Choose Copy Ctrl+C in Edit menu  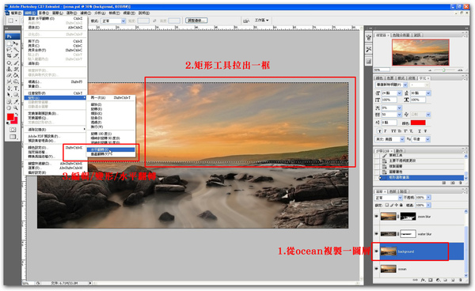pos(55,46)
